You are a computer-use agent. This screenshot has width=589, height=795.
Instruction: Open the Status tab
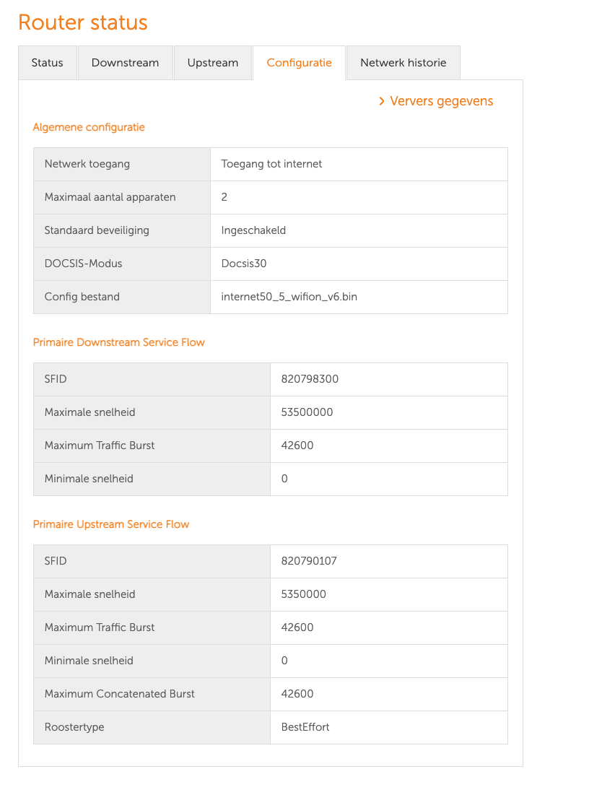[x=47, y=63]
